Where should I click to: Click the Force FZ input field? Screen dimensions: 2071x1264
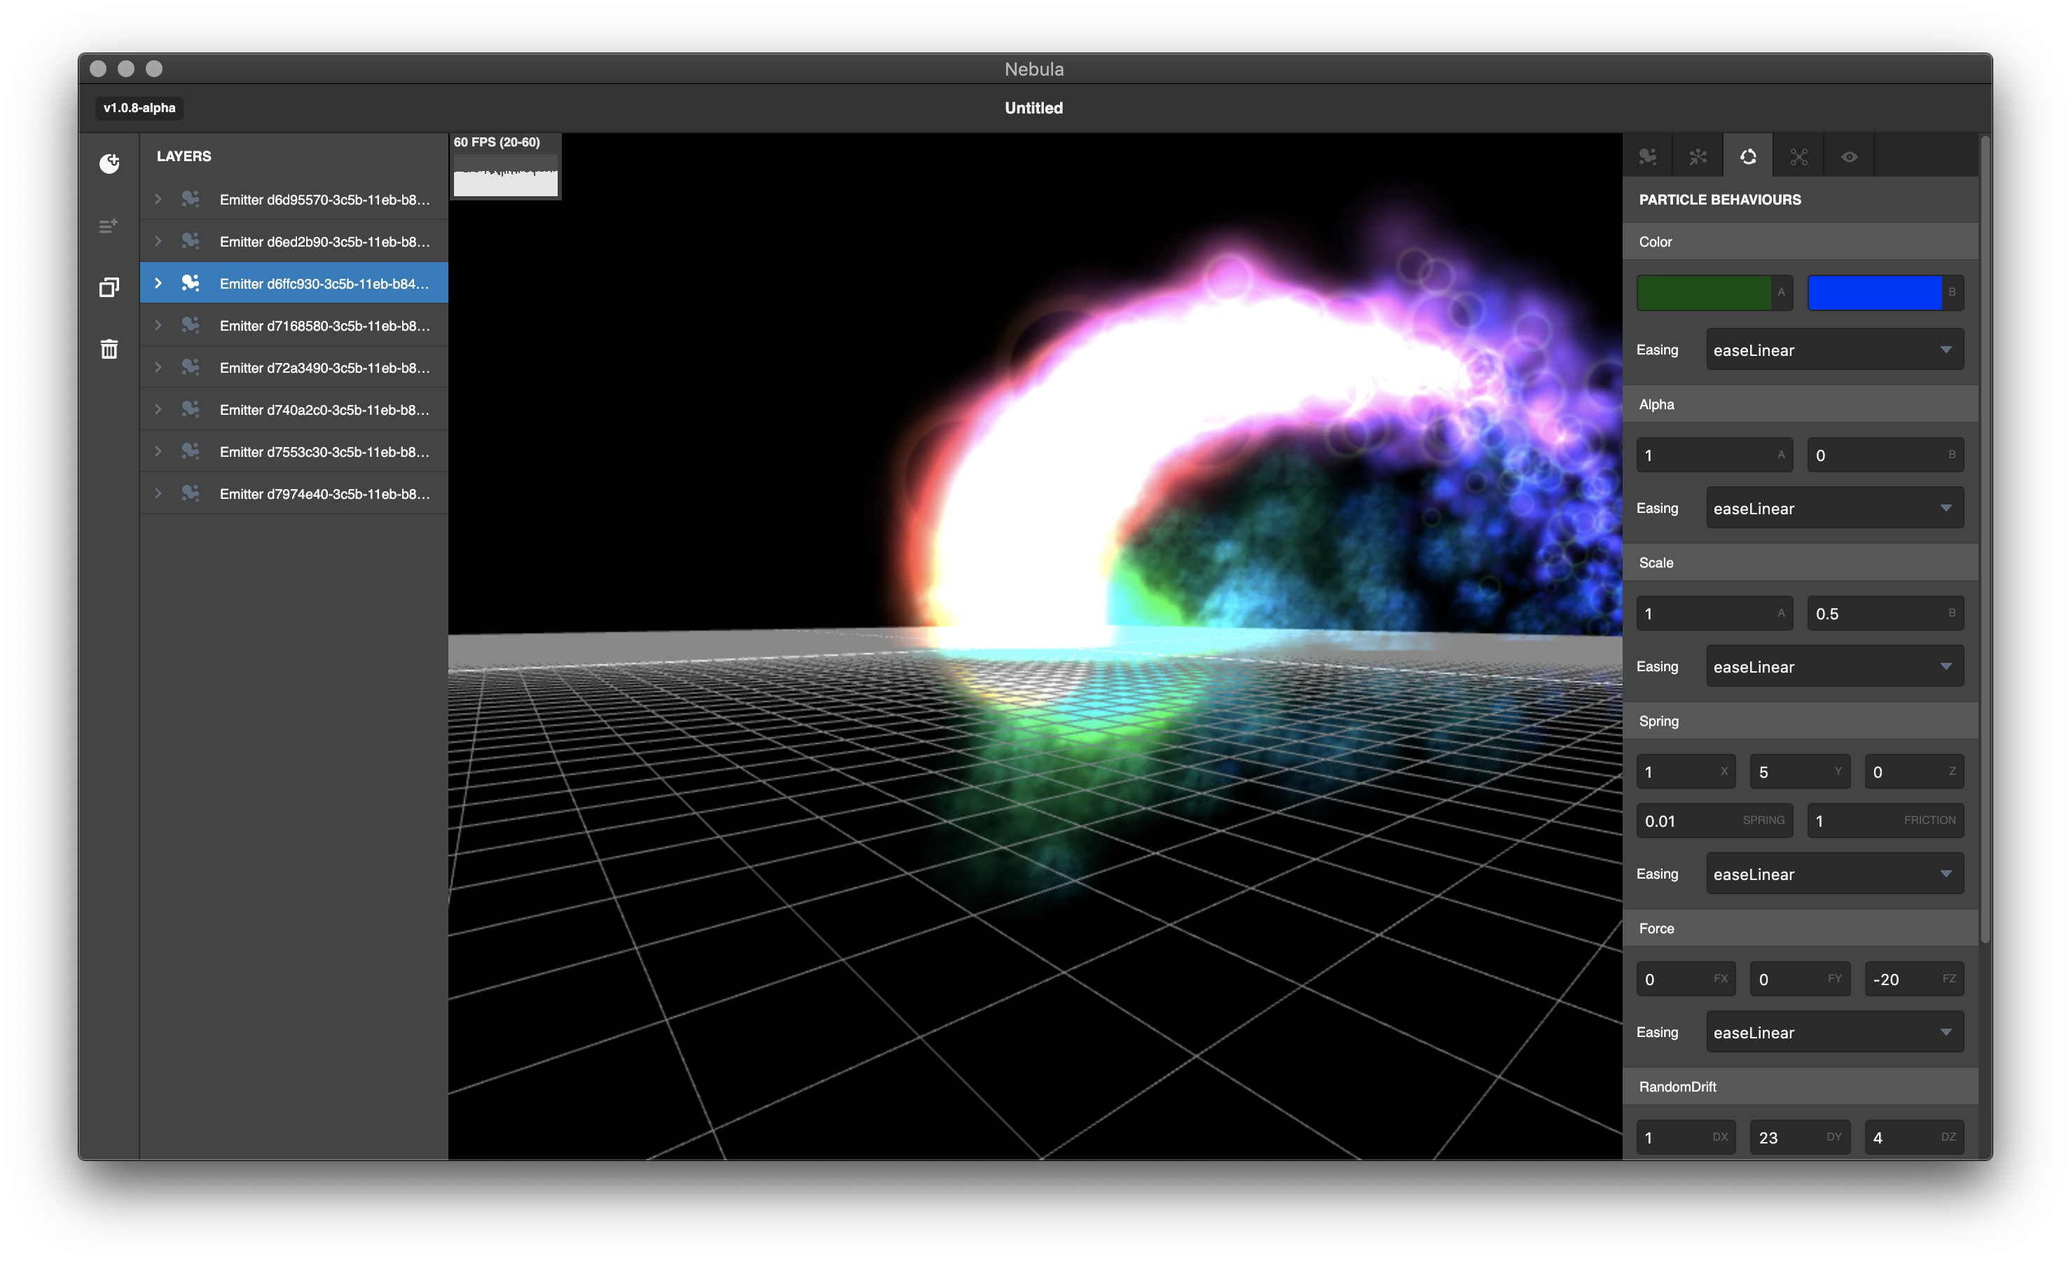click(x=1904, y=979)
